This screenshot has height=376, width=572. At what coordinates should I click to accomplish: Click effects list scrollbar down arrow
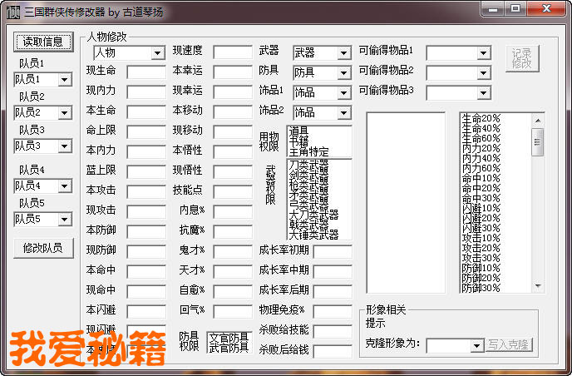(x=537, y=285)
